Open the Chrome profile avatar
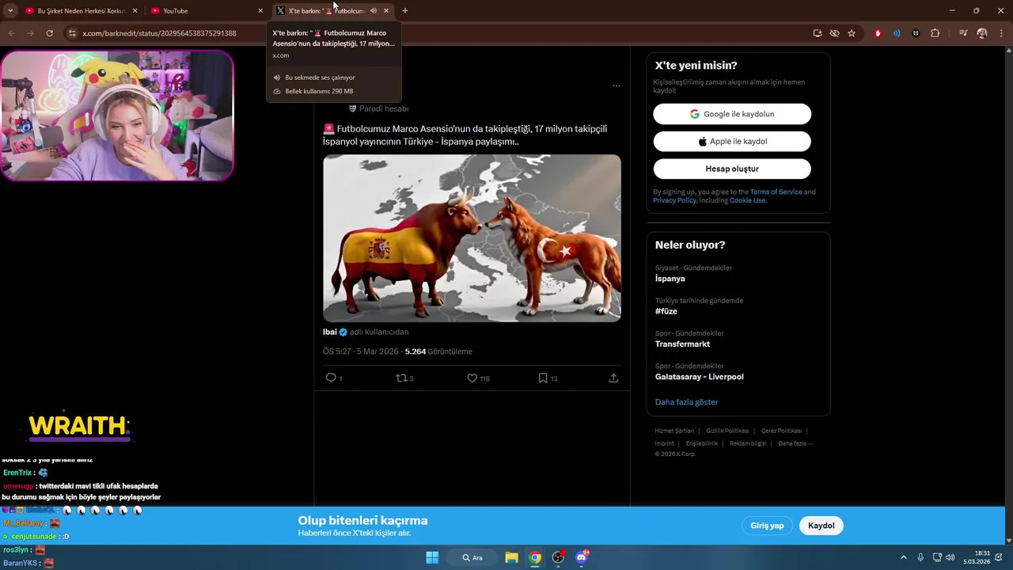The height and width of the screenshot is (570, 1013). [982, 33]
